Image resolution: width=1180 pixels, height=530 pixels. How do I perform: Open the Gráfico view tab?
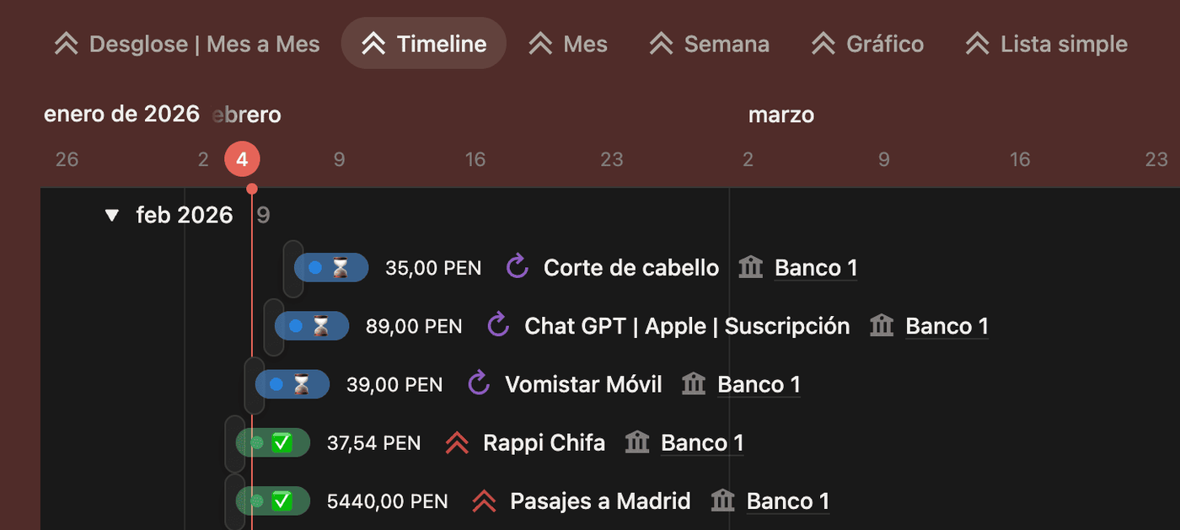click(867, 44)
